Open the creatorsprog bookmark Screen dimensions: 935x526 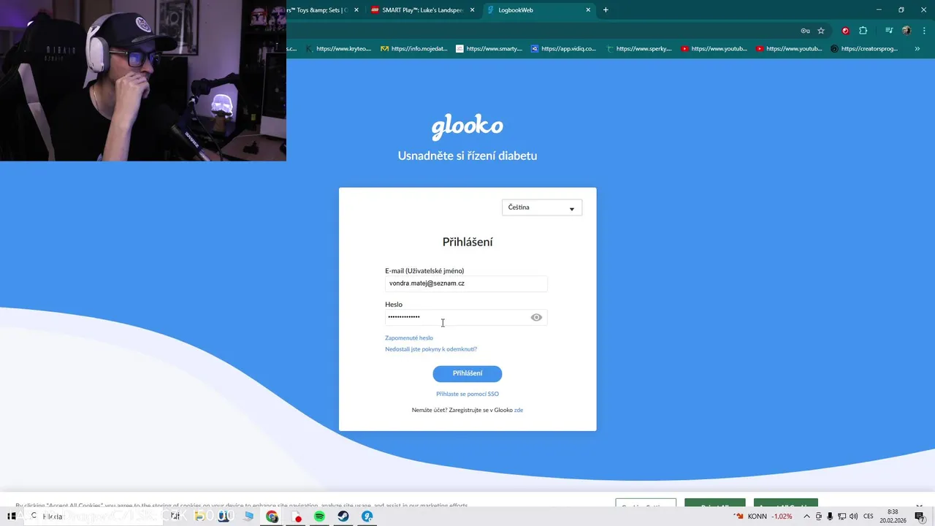pos(864,49)
